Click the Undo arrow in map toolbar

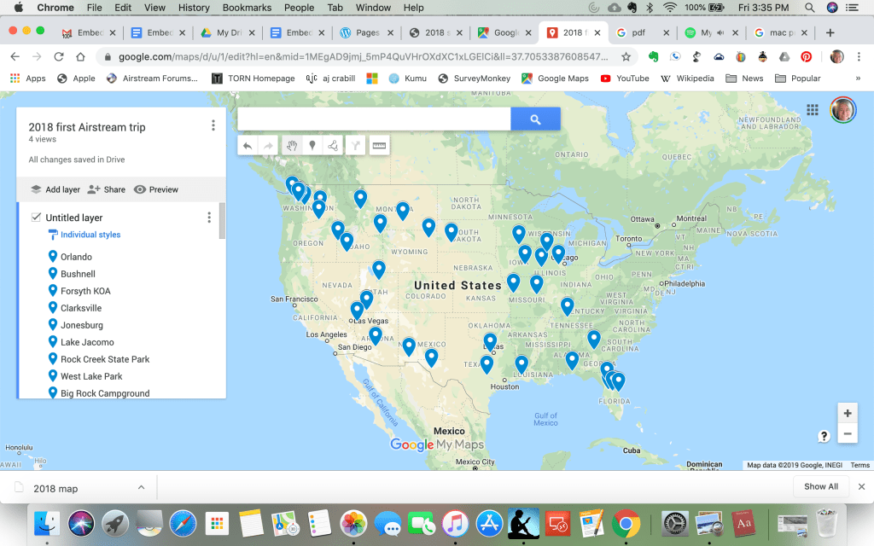[x=248, y=146]
